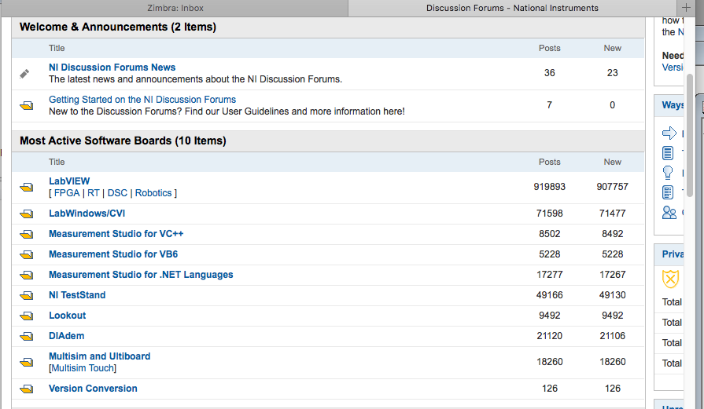This screenshot has height=409, width=704.
Task: Click LabVIEW posts count 919893
Action: [550, 187]
